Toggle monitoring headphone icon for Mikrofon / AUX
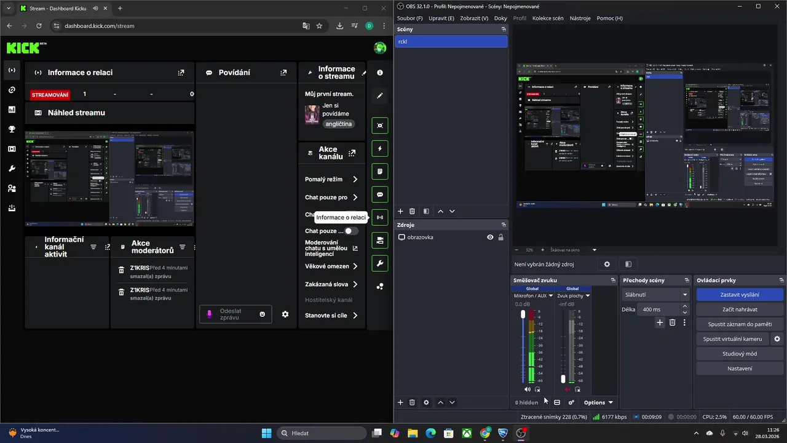The height and width of the screenshot is (443, 787). point(537,389)
